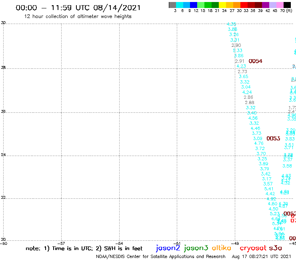296x260 pixels.
Task: Click the gray wave height value 2.90
Action: tap(236, 45)
